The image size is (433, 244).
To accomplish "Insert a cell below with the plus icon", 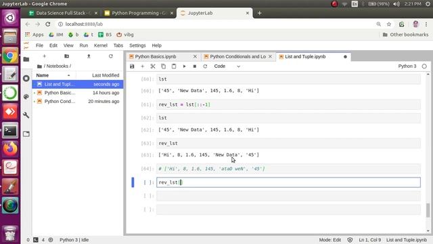I will pyautogui.click(x=143, y=66).
